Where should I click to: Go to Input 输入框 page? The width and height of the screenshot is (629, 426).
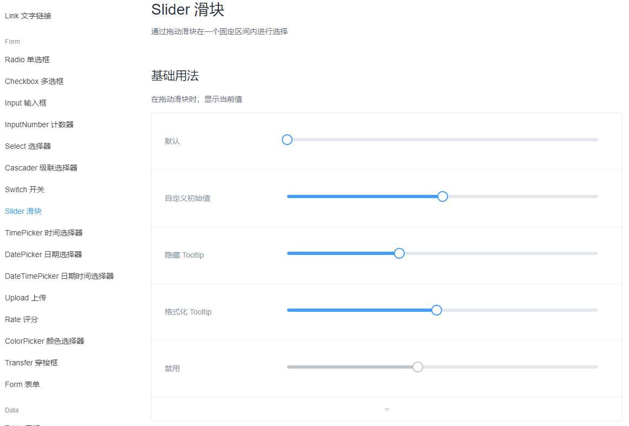[25, 103]
